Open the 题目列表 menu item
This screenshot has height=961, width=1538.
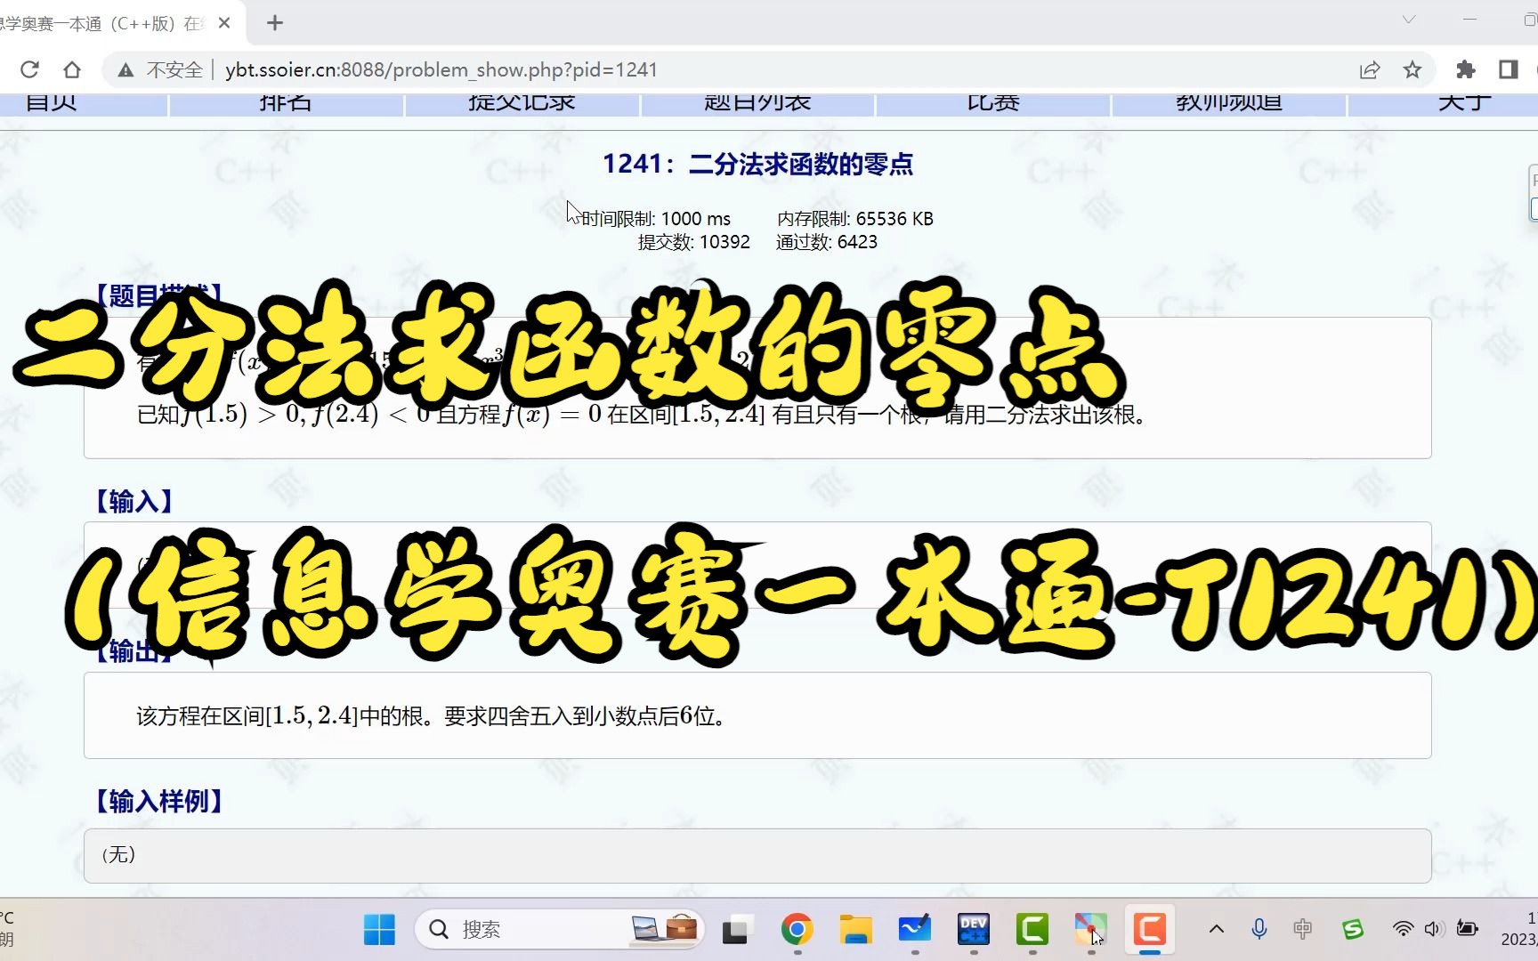(755, 102)
